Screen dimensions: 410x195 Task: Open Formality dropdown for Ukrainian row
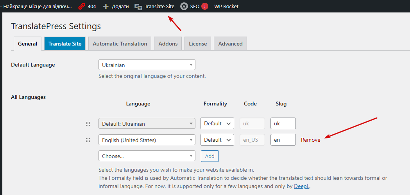217,123
